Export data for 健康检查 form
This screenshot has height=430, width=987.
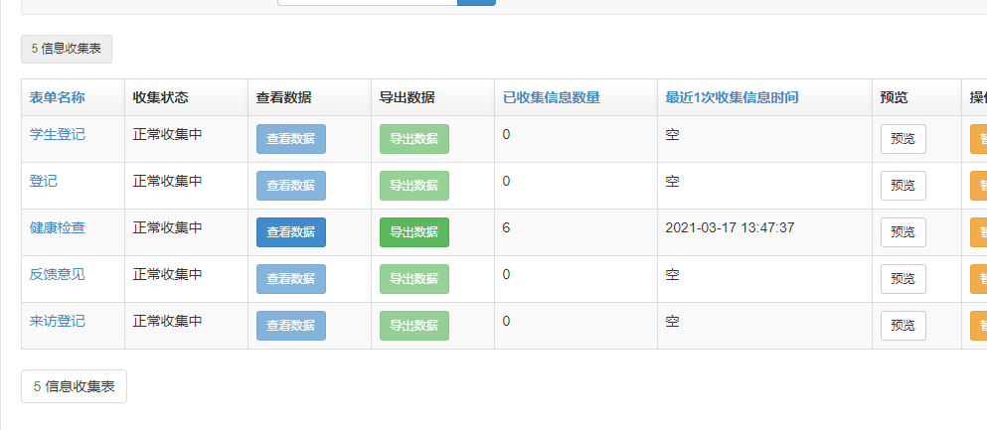(x=414, y=232)
